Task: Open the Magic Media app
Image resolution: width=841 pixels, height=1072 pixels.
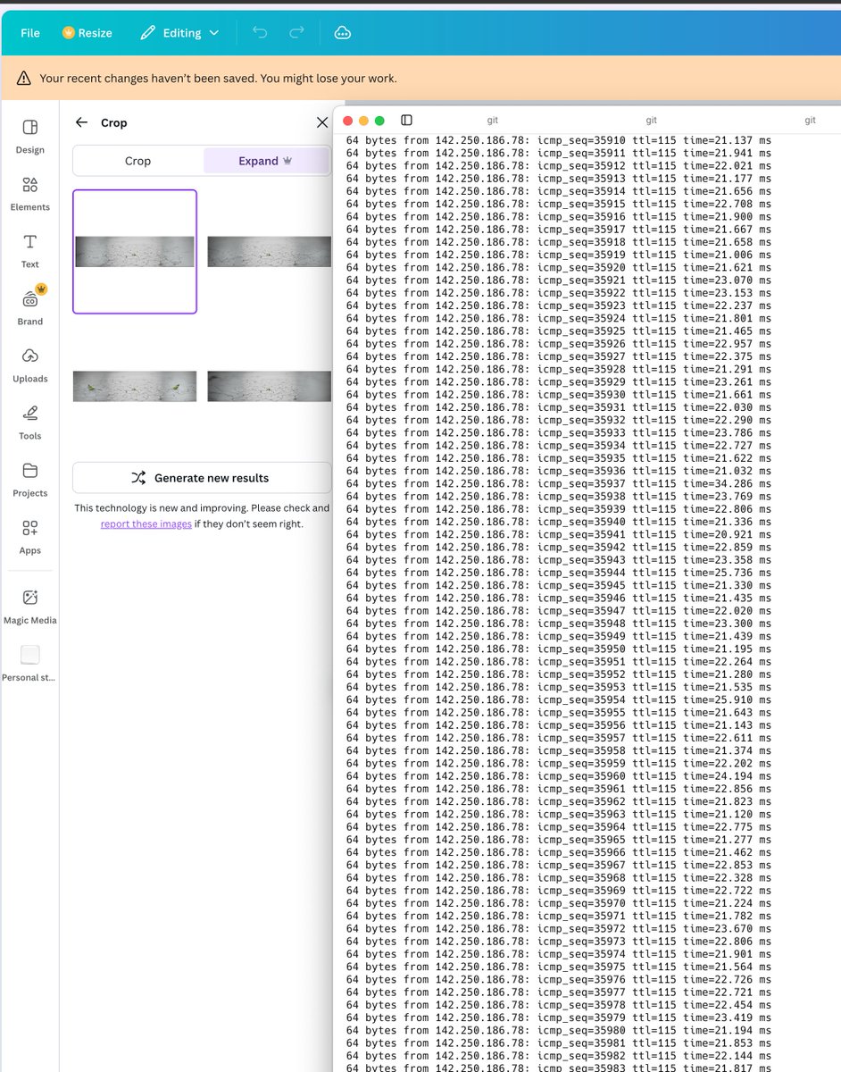Action: 29,607
